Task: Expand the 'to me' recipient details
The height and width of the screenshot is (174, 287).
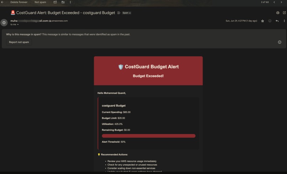Action: 18,25
